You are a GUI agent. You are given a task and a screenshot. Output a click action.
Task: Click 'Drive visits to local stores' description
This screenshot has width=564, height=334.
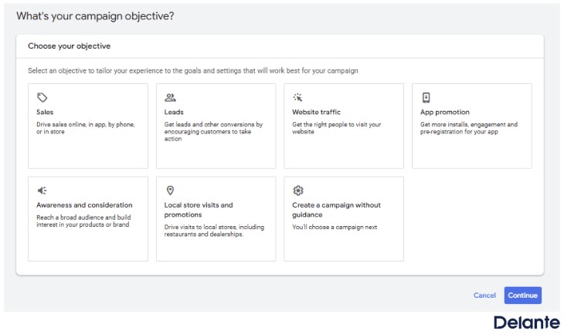click(x=214, y=231)
